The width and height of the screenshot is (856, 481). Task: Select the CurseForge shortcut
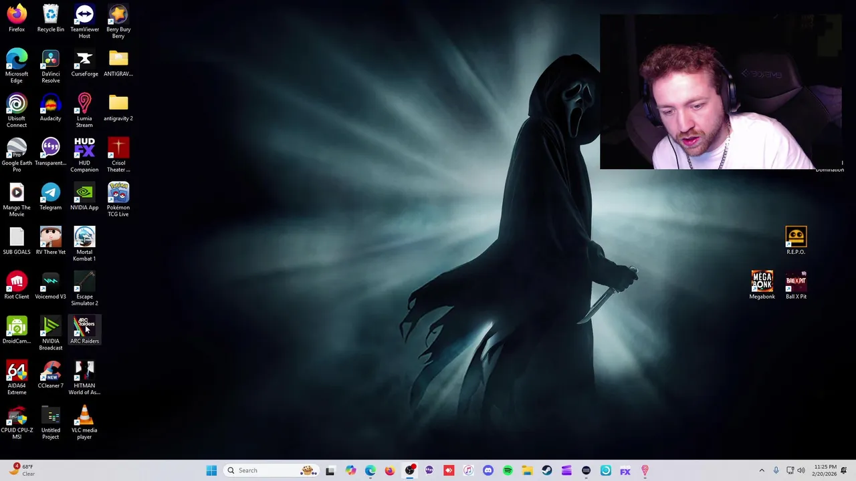[84, 63]
